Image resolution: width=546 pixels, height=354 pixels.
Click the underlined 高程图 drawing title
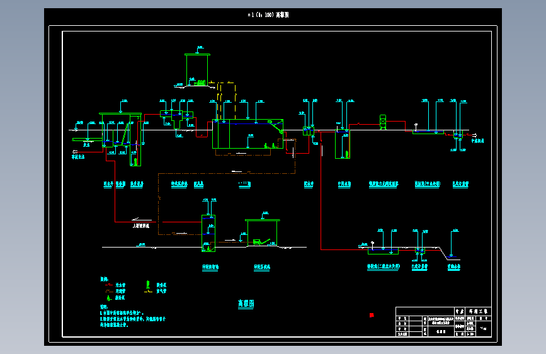click(246, 304)
